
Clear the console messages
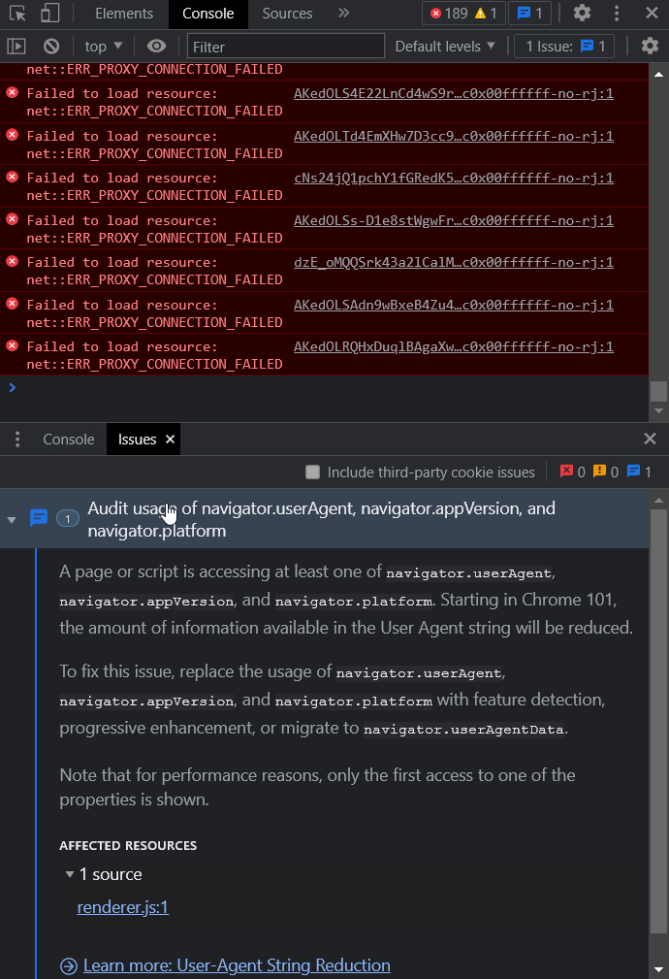pos(51,45)
